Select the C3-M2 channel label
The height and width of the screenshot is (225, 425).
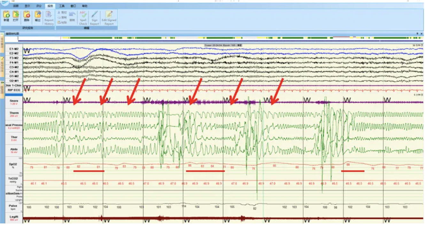pyautogui.click(x=14, y=67)
